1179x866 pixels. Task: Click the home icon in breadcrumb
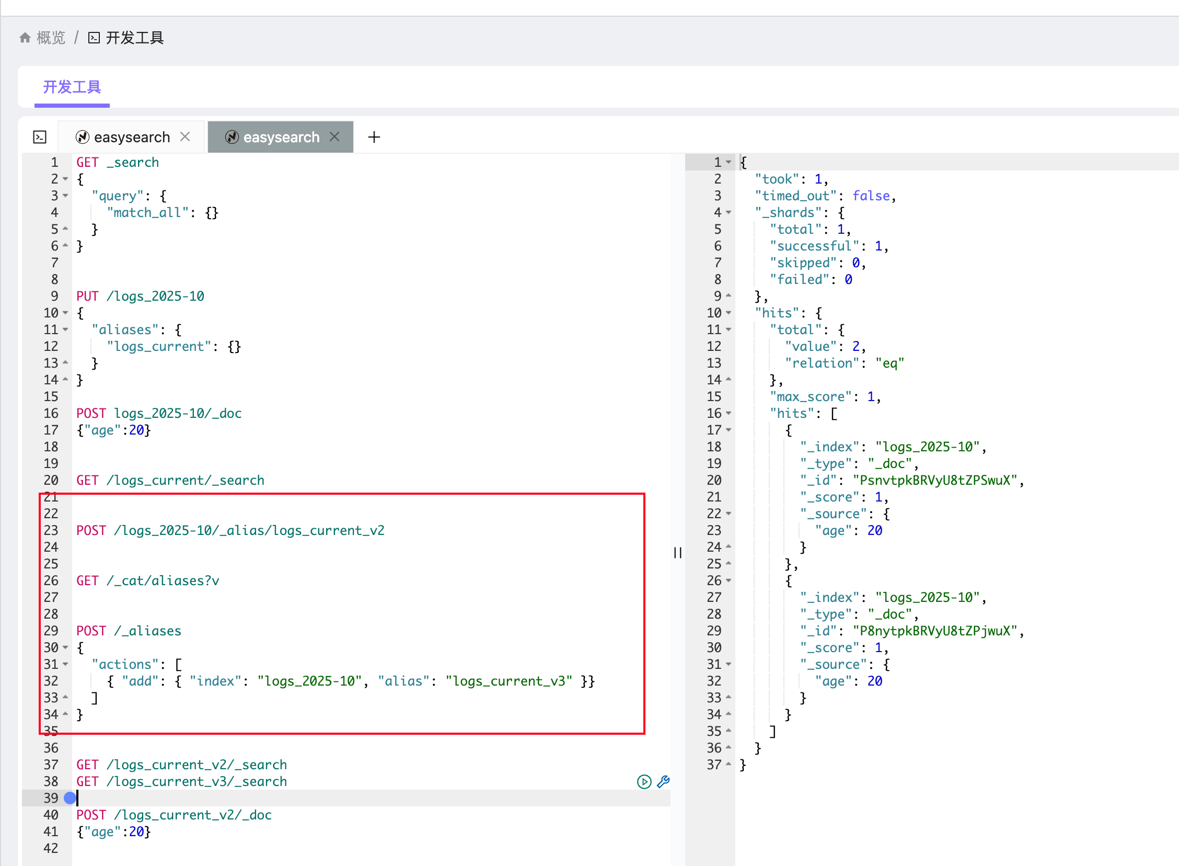coord(25,38)
